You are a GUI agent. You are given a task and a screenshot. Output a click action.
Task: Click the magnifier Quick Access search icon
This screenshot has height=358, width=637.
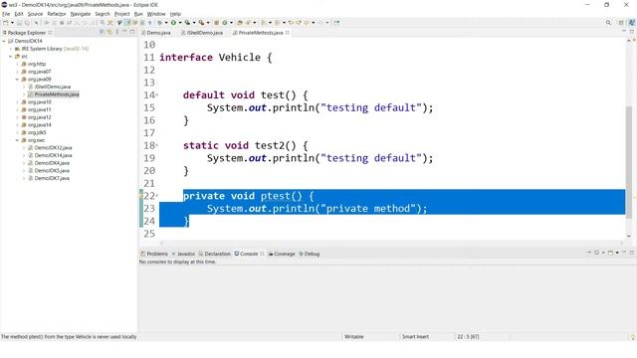[608, 23]
